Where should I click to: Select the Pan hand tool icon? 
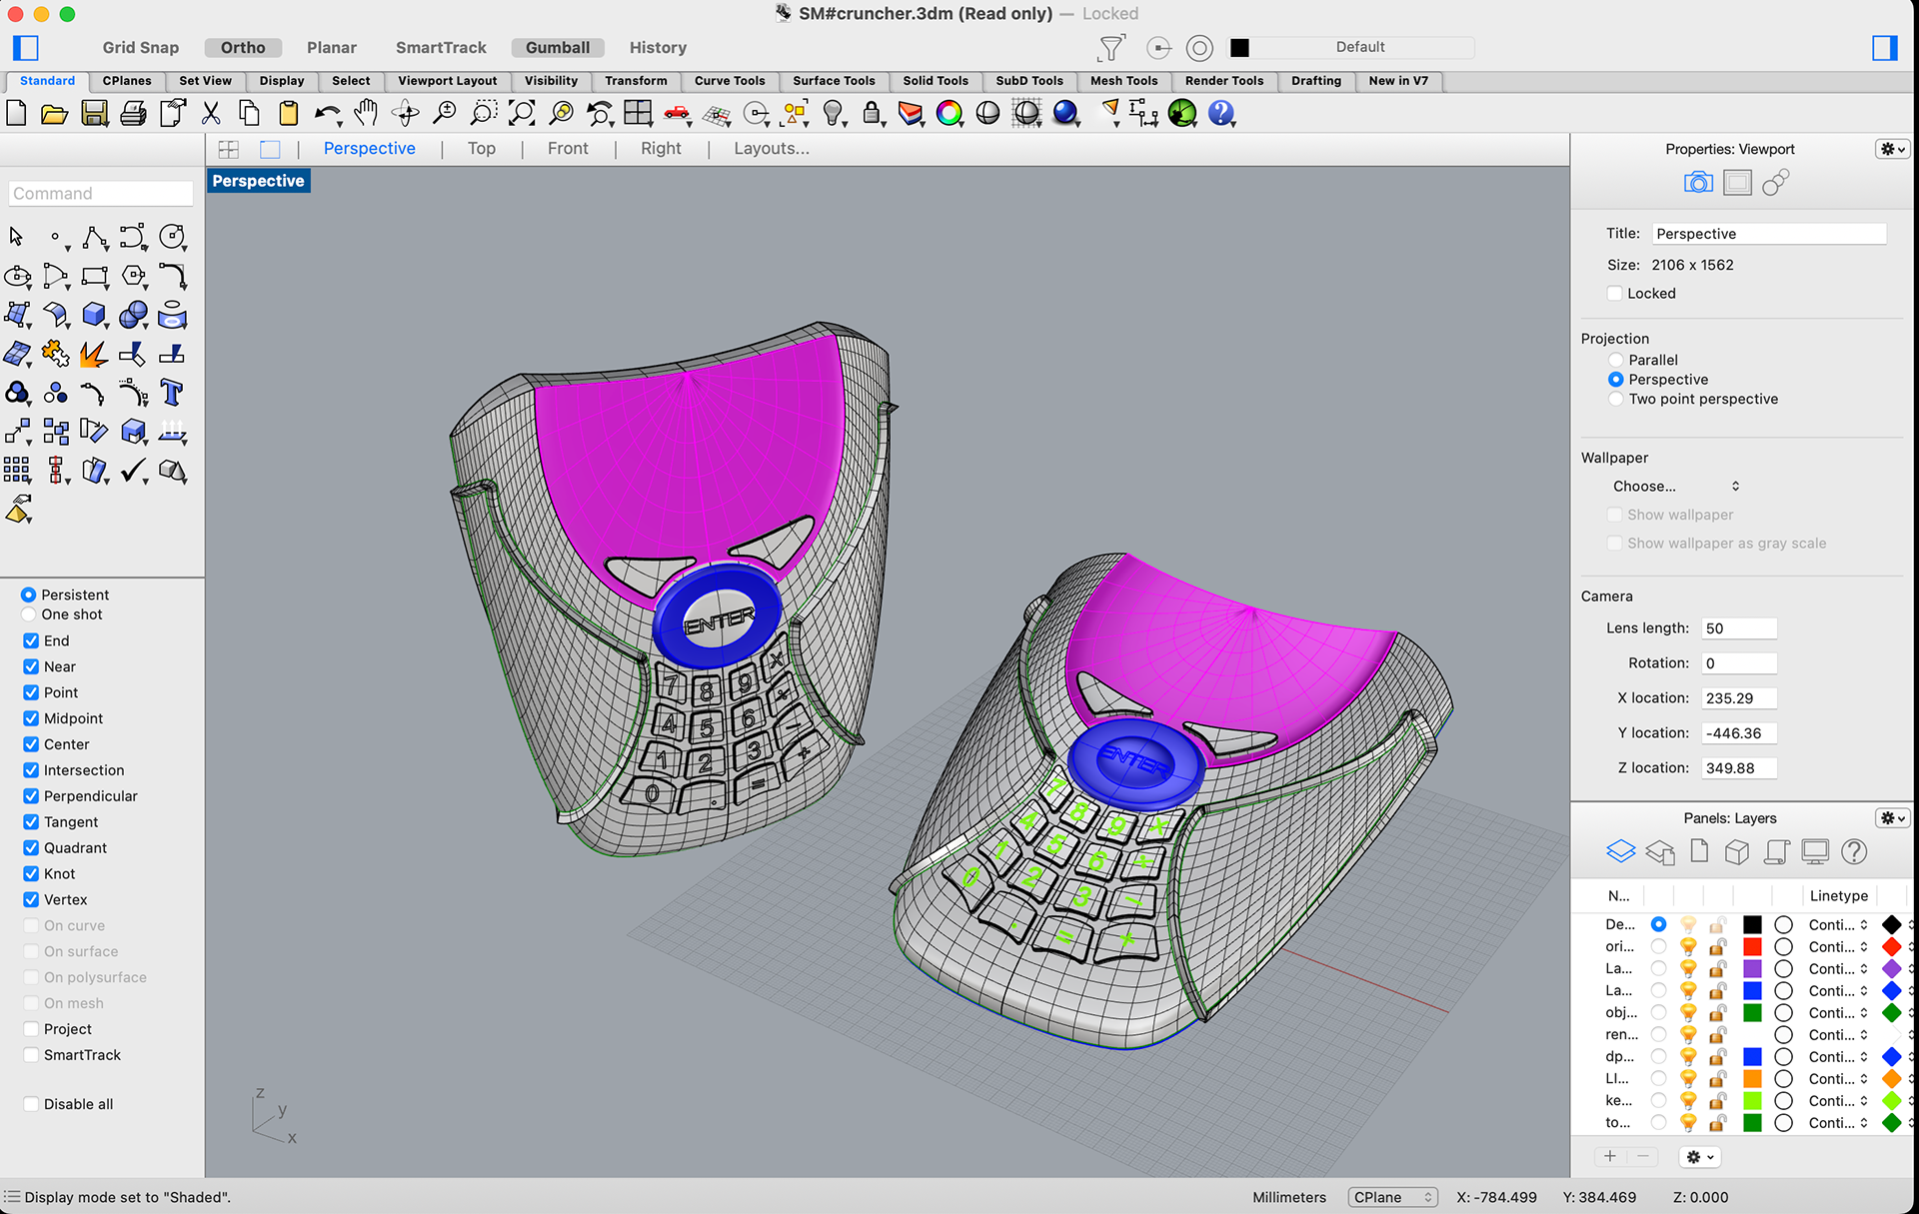click(366, 113)
